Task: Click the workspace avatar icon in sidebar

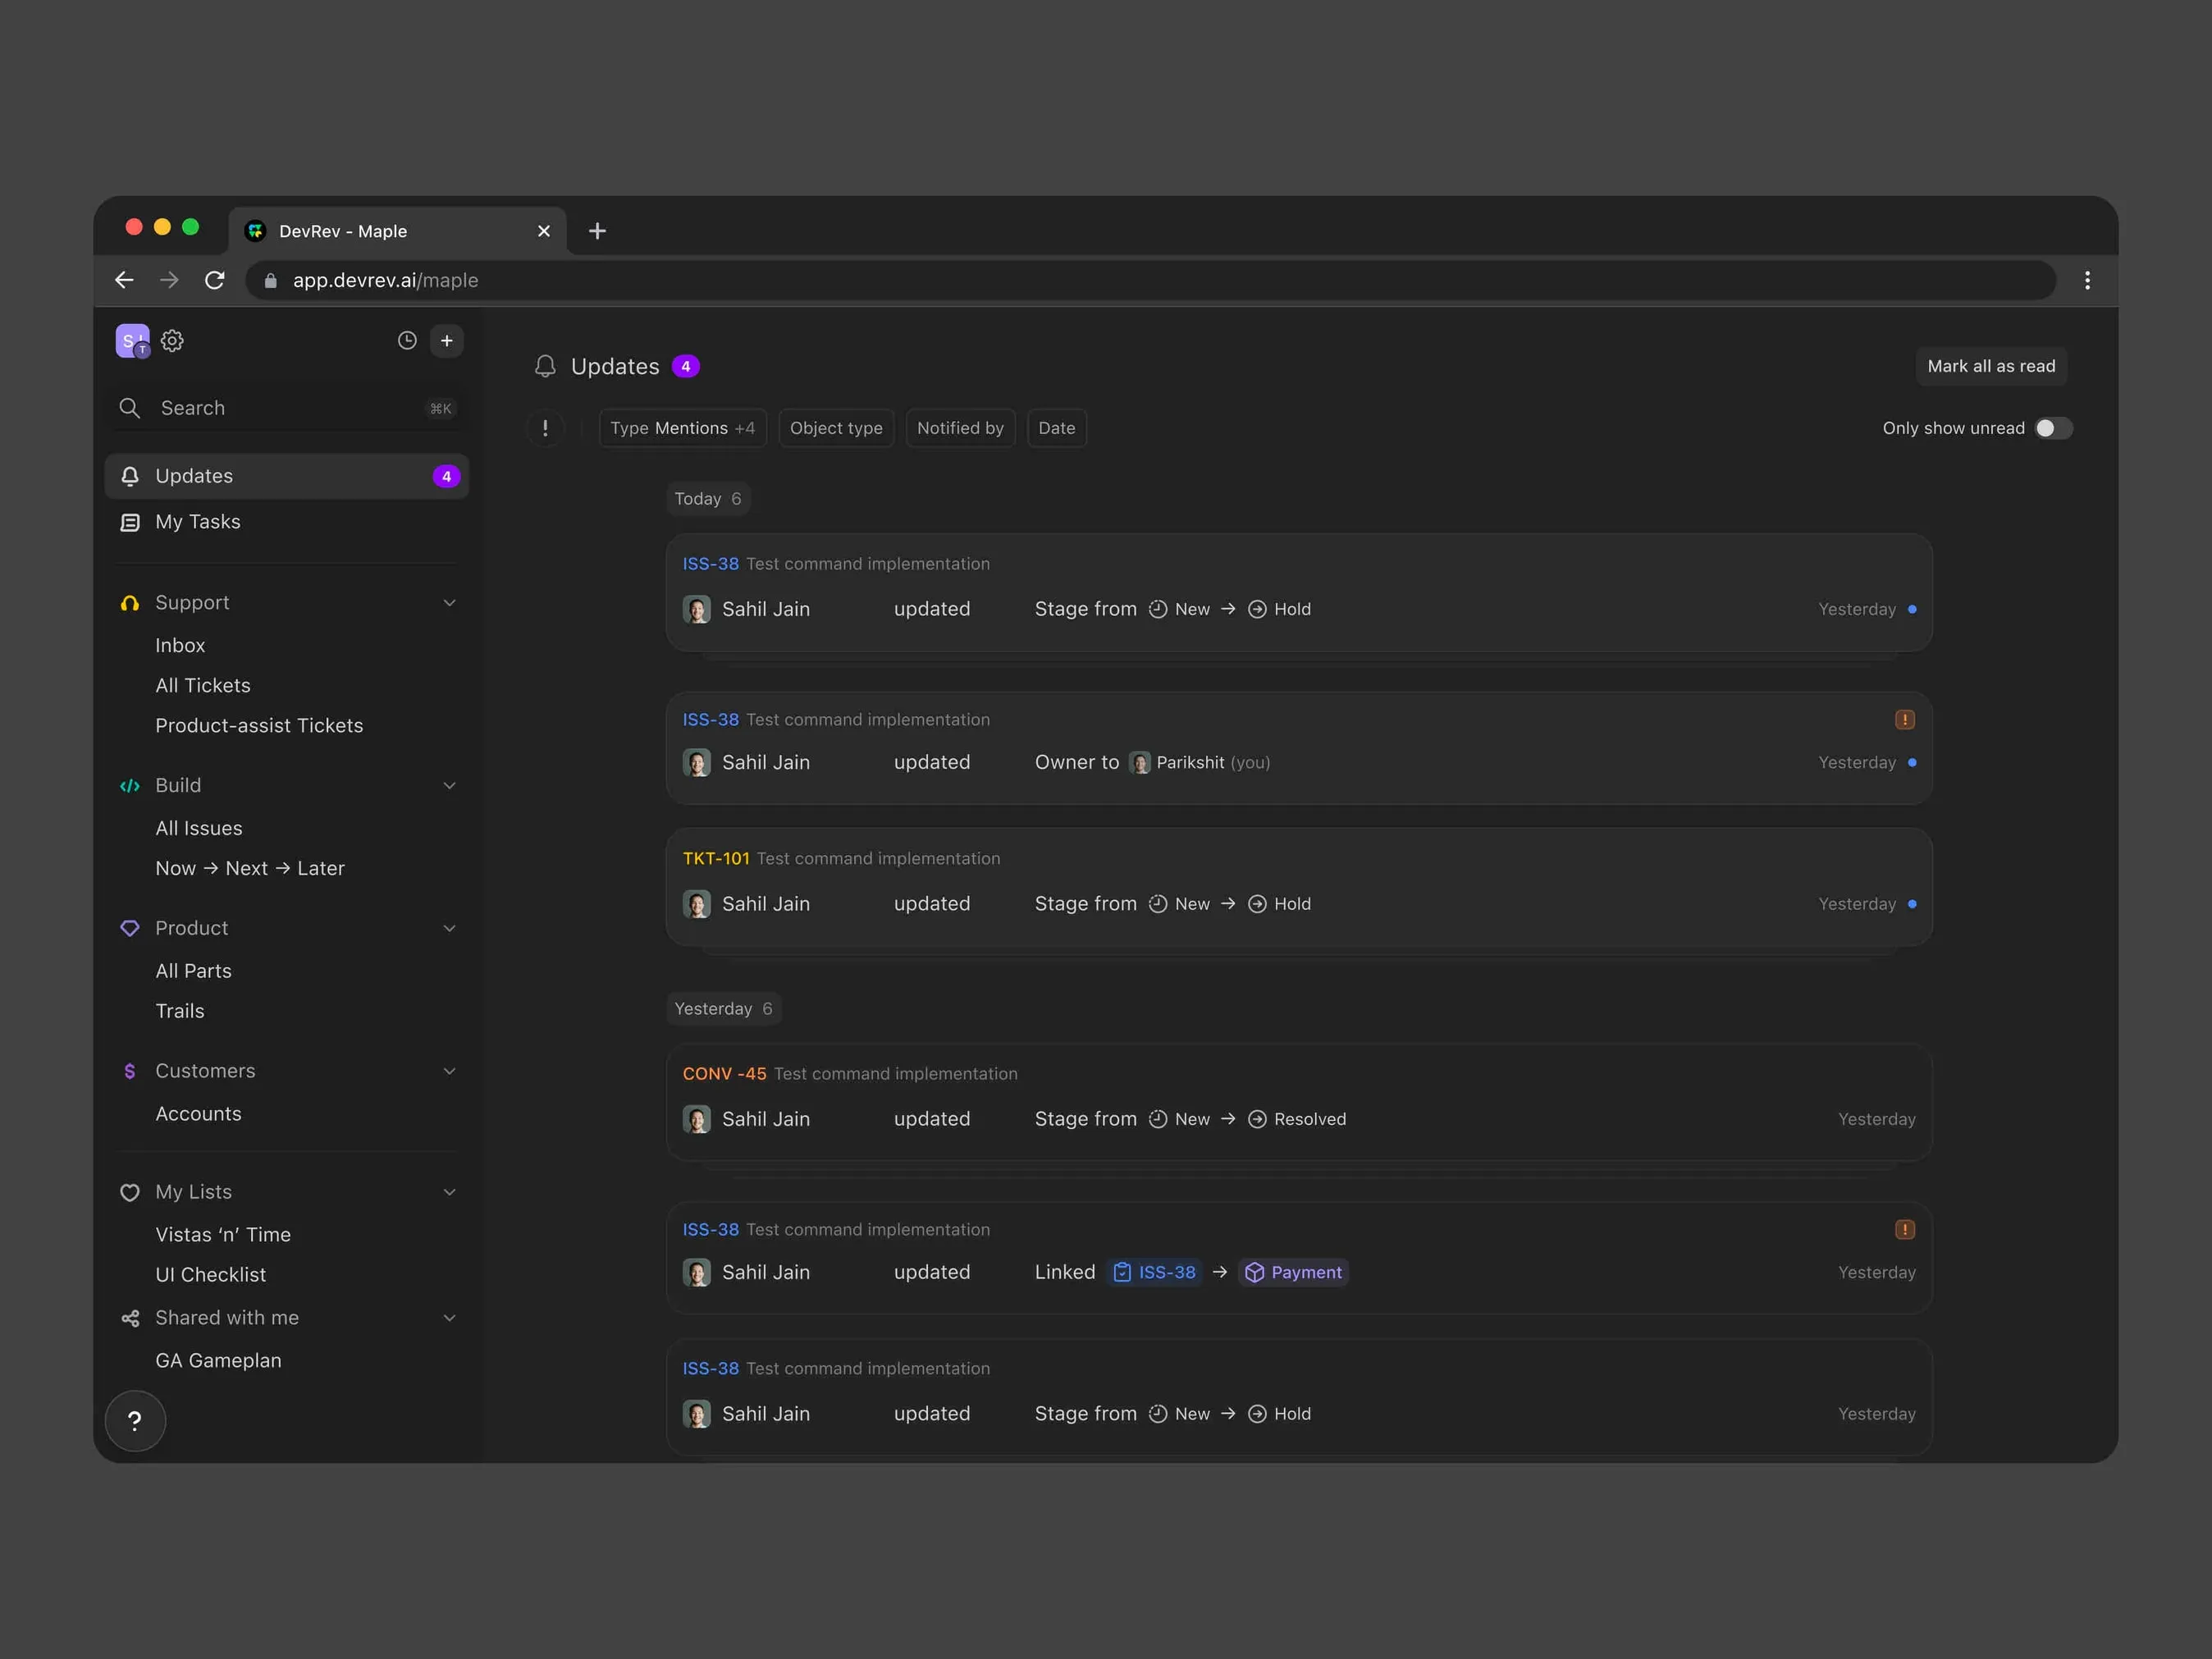Action: point(132,341)
